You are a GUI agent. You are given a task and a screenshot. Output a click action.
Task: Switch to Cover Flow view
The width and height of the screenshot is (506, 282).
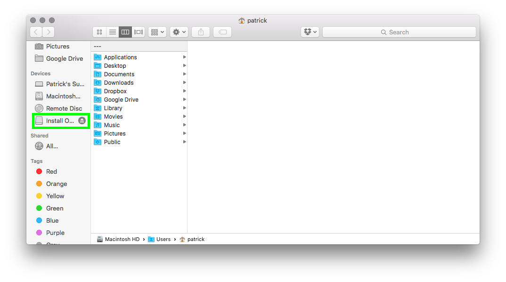tap(139, 32)
